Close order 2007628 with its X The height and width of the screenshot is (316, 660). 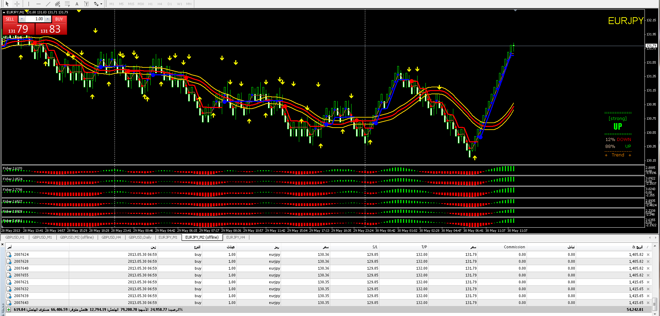coord(648,262)
